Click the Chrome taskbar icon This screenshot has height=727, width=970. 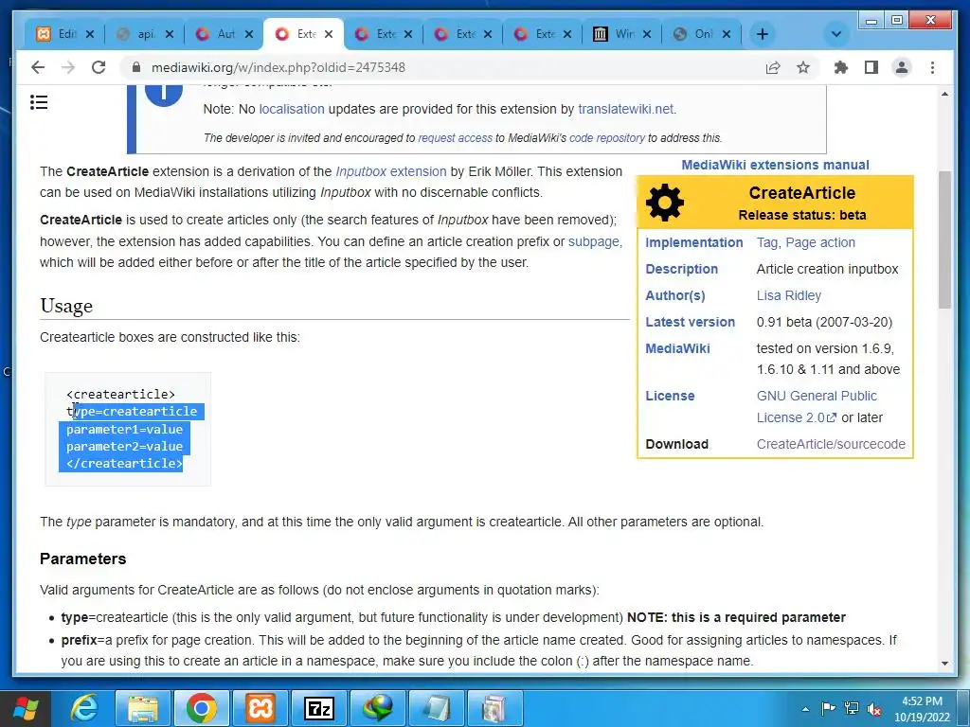point(202,708)
